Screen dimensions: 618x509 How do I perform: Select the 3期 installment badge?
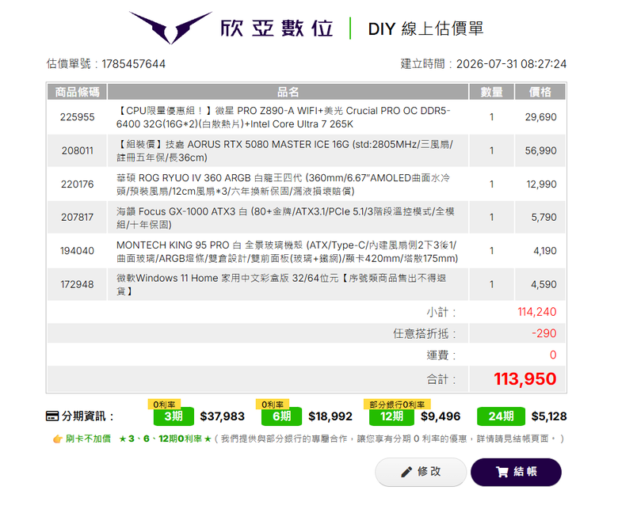174,416
